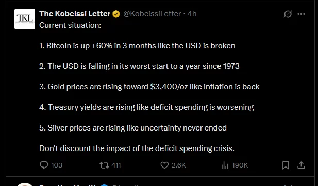This screenshot has height=186, width=318.
Task: Open Grok explain icon on the tweet
Action: pos(288,14)
